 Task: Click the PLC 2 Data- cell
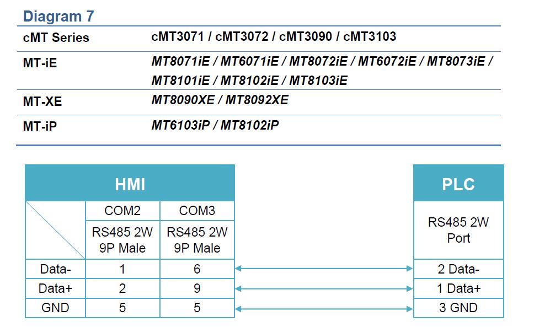click(458, 269)
